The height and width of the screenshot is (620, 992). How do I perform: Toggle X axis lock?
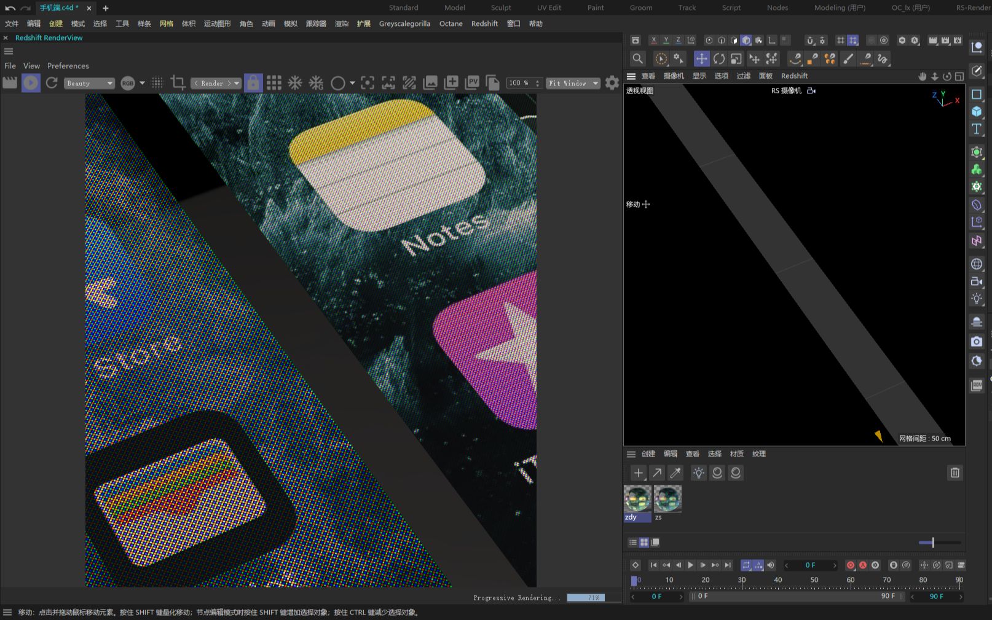coord(653,41)
